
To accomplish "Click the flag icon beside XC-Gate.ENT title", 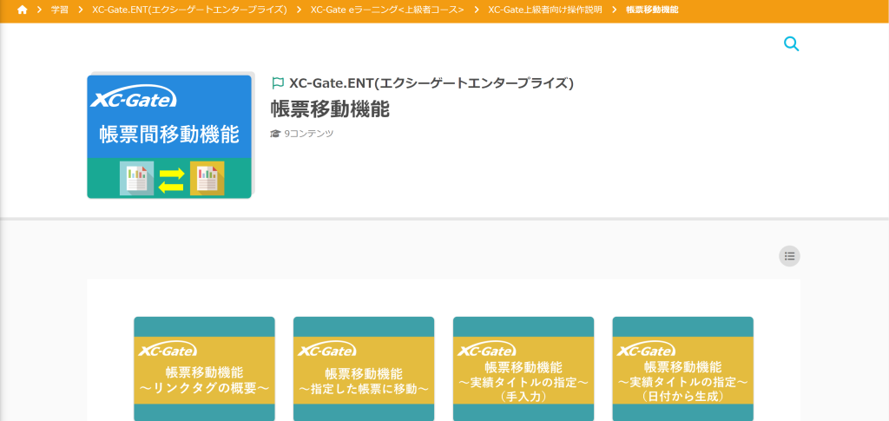I will coord(278,83).
